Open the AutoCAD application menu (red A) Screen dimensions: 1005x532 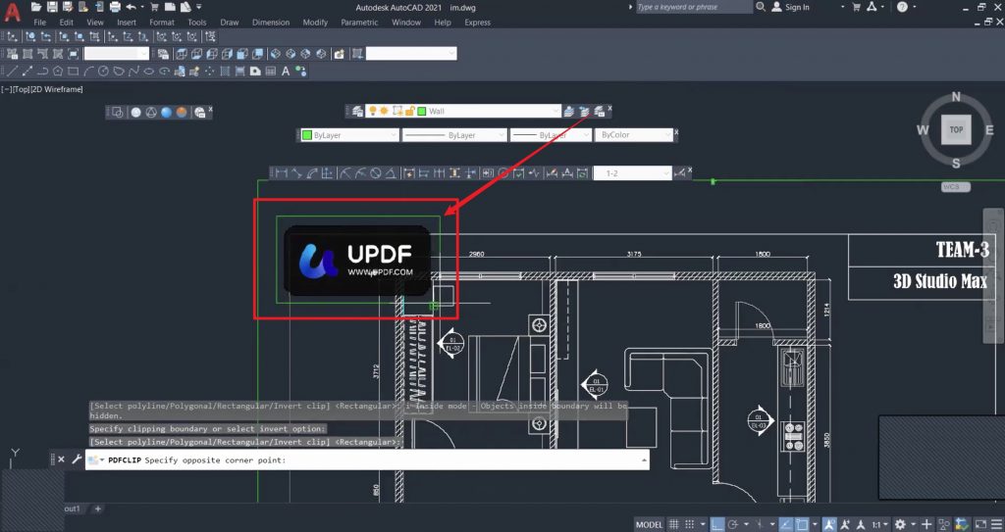[x=12, y=14]
